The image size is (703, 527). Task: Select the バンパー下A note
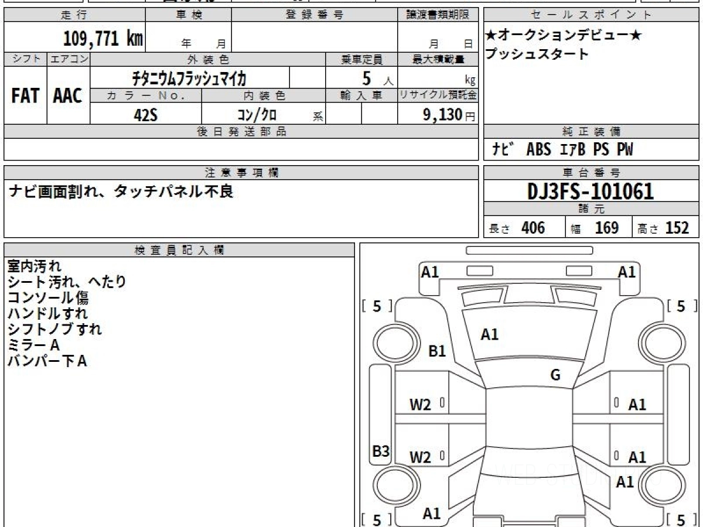click(47, 361)
